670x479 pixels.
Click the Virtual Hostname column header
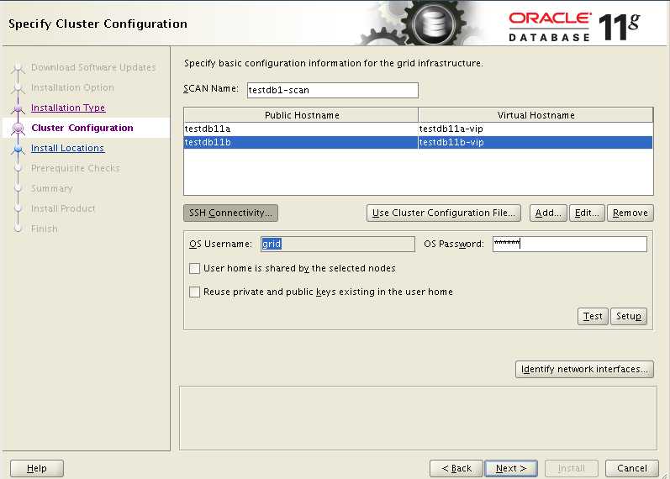[535, 115]
